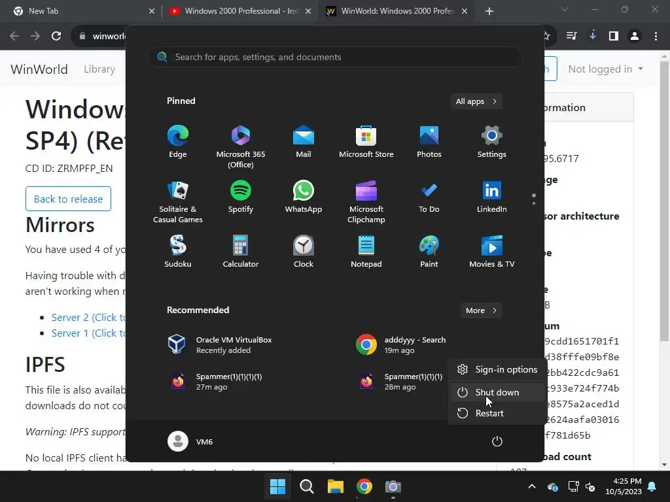
Task: Click the muted volume tray icon
Action: coord(590,486)
